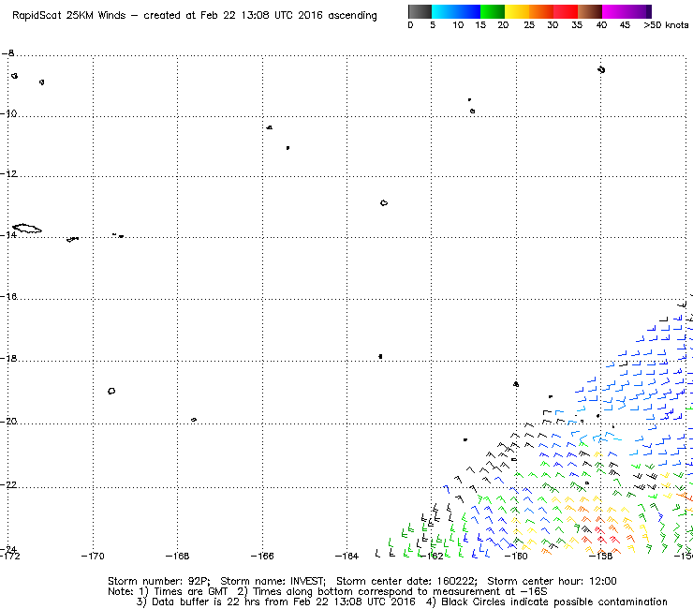Click the '-22' latitude axis label
Screen dimensions: 693x609
tap(8, 485)
